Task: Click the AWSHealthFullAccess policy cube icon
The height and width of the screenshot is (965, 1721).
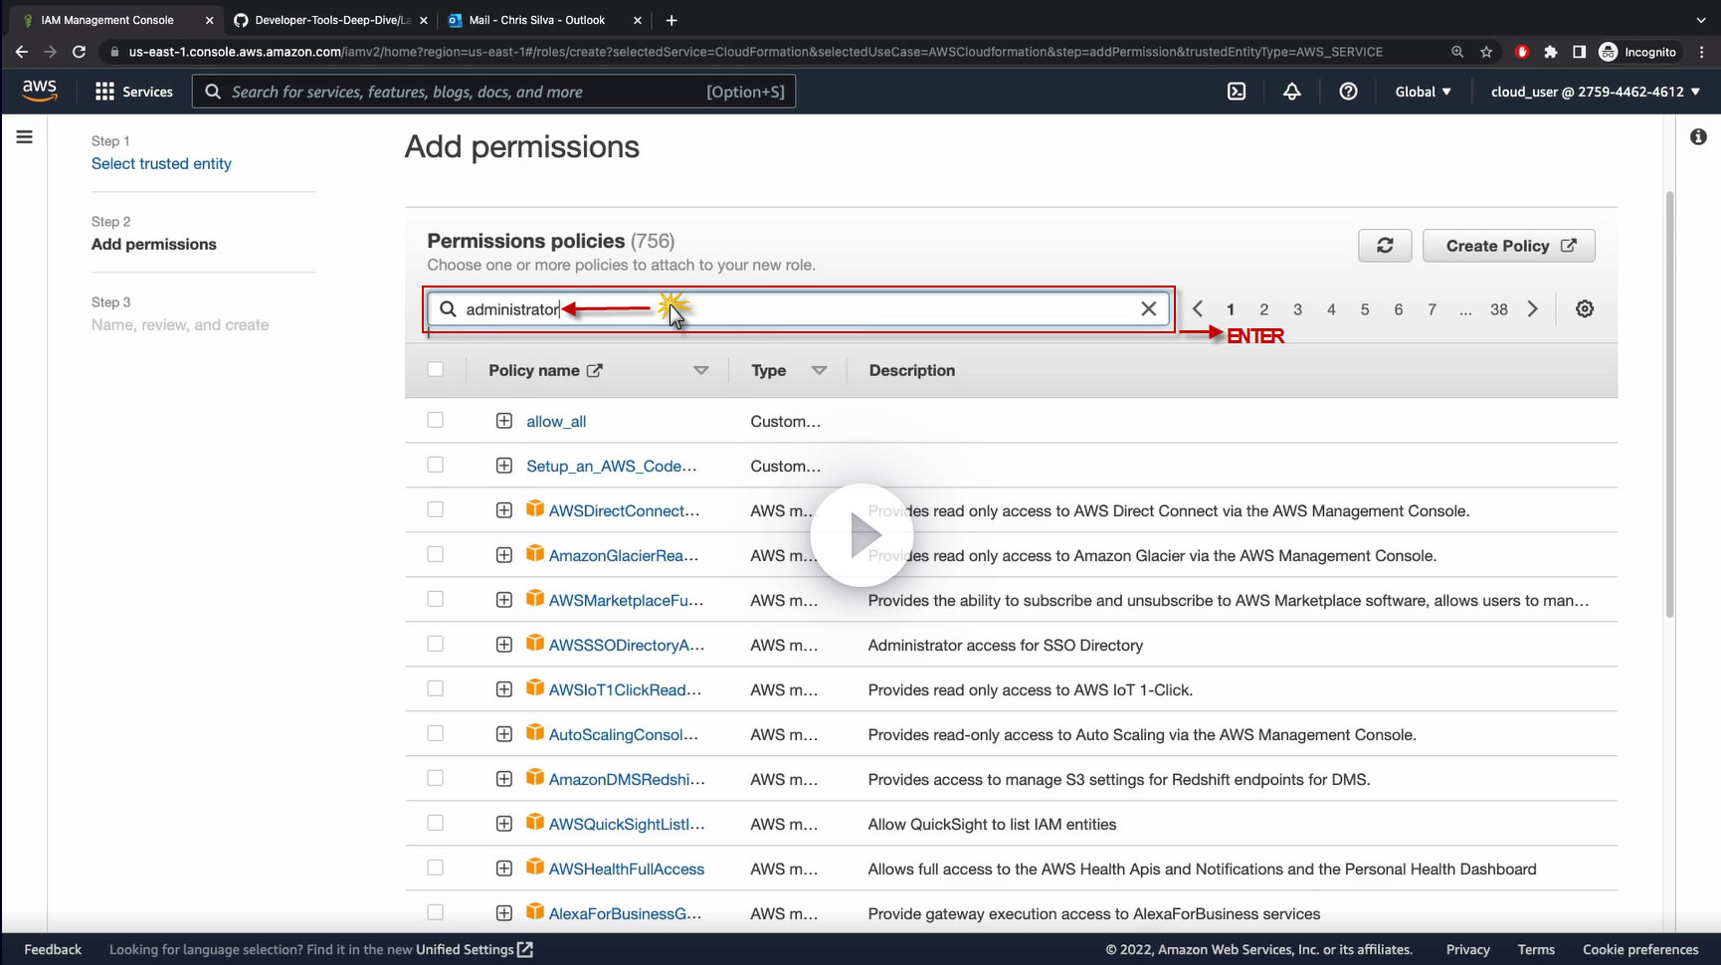Action: click(x=535, y=868)
